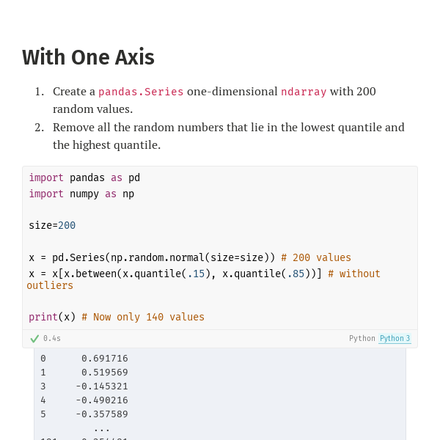This screenshot has width=440, height=440.
Task: Click the ndarray inline code term
Action: [x=304, y=92]
